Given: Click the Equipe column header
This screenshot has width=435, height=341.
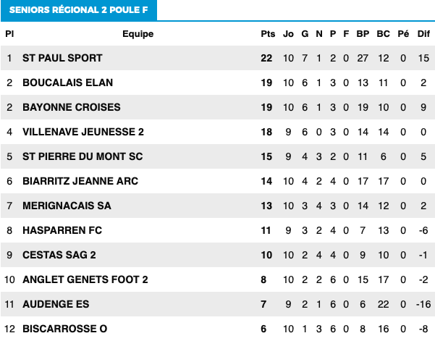Looking at the screenshot, I should (138, 34).
